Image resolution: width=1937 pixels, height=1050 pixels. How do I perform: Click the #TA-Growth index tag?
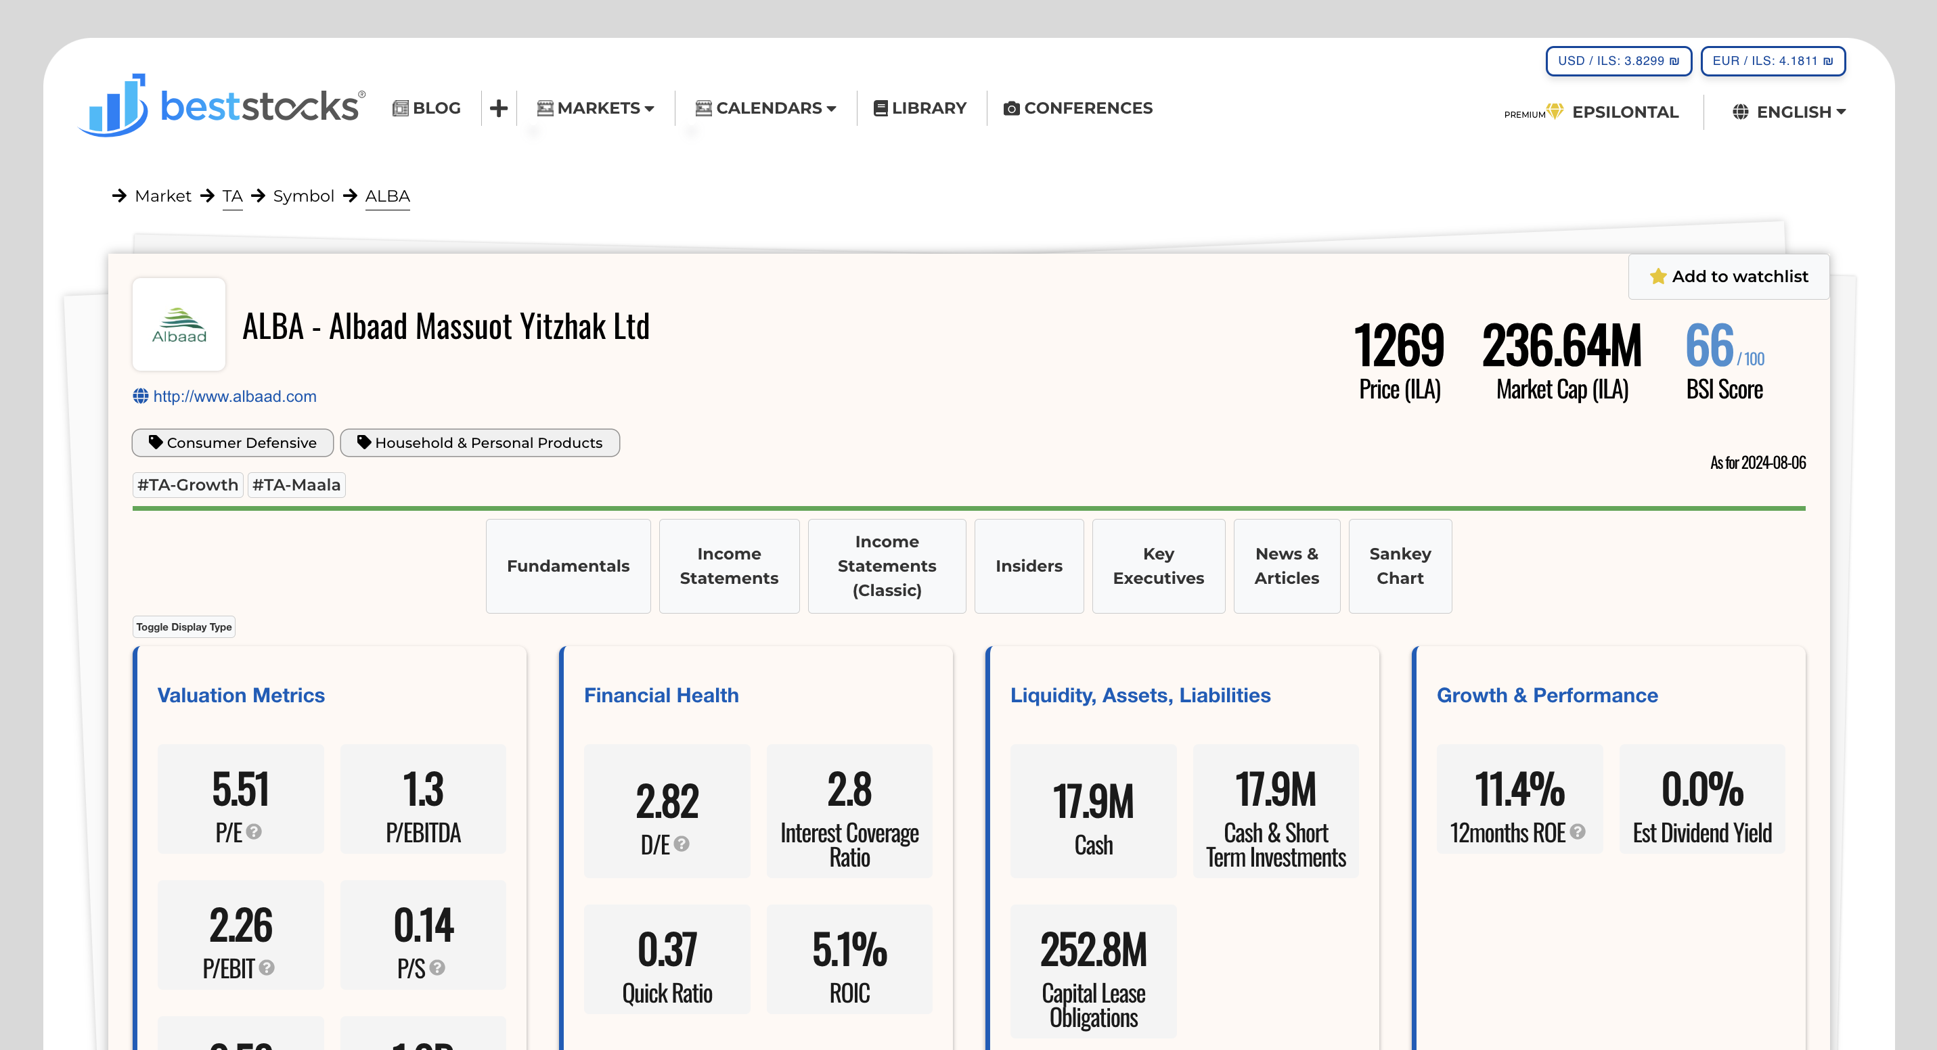point(188,485)
